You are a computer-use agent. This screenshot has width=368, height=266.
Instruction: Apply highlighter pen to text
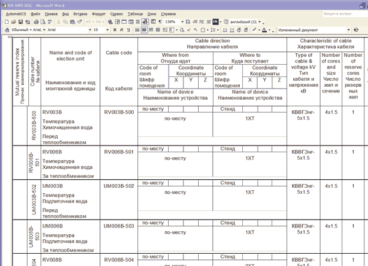click(254, 30)
